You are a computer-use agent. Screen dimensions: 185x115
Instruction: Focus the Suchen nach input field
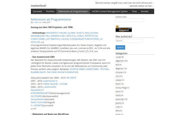pyautogui.click(x=130, y=20)
